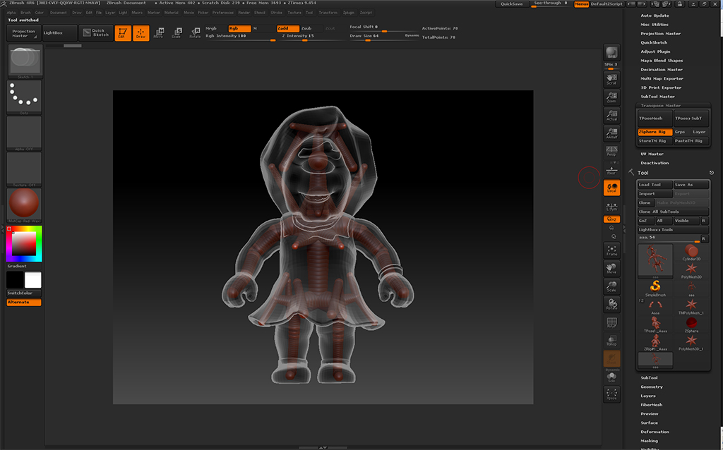Select the Cylinder3D tool
The image size is (723, 450).
click(691, 252)
